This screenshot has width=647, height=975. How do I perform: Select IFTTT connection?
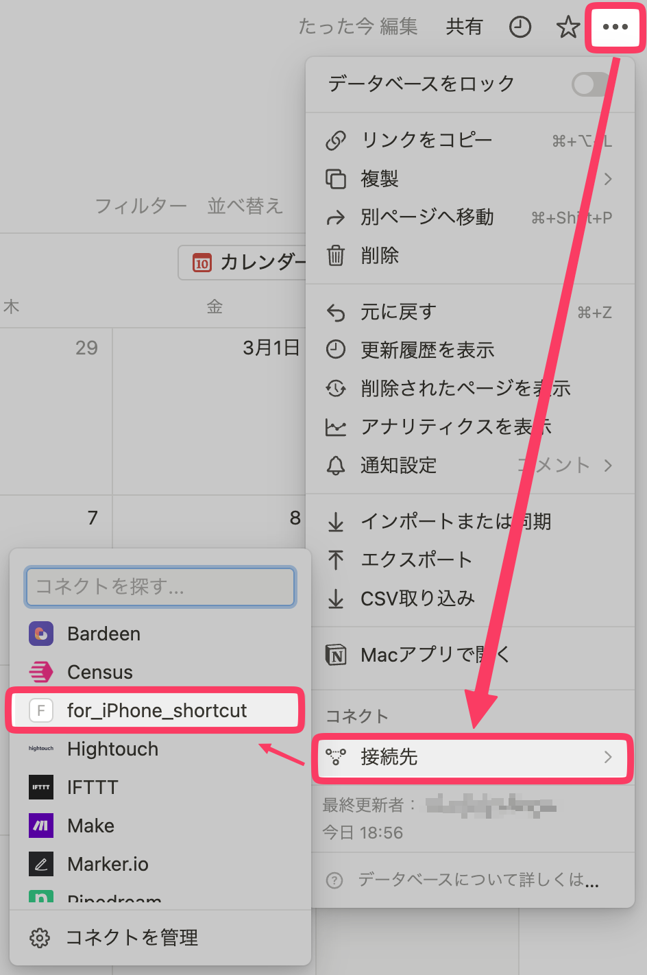(x=160, y=787)
